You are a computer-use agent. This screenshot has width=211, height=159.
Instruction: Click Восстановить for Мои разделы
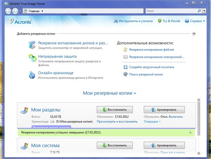(115, 110)
